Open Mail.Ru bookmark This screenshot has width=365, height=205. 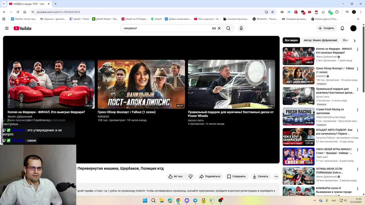[24, 19]
